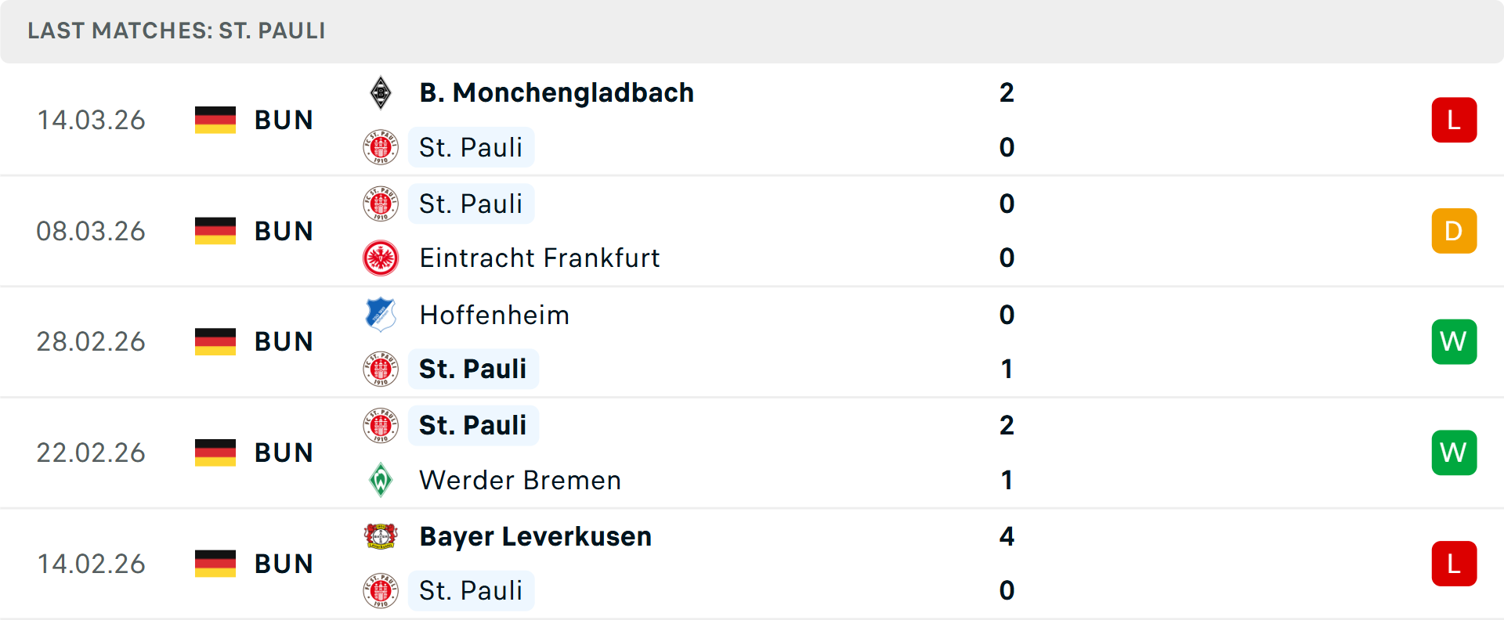Click German flag in the 22.02.26 row
Image resolution: width=1504 pixels, height=620 pixels.
[215, 452]
